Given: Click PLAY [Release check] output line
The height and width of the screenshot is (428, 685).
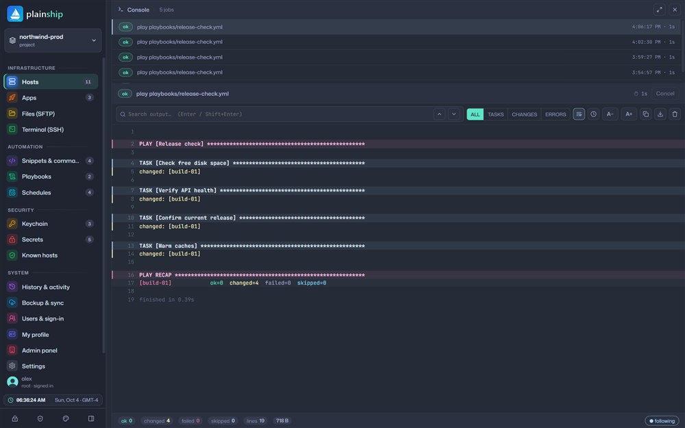Looking at the screenshot, I should pos(399,144).
